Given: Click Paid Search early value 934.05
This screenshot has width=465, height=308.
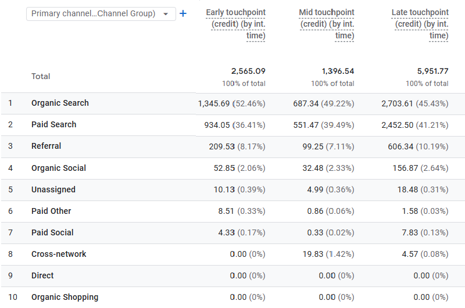Looking at the screenshot, I should pos(217,125).
